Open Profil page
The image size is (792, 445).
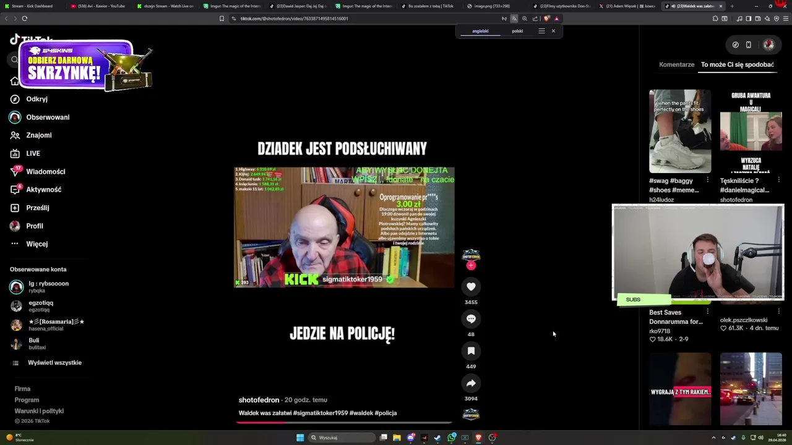(x=35, y=226)
